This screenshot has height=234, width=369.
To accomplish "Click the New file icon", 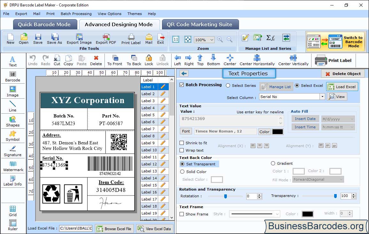I will (x=10, y=39).
